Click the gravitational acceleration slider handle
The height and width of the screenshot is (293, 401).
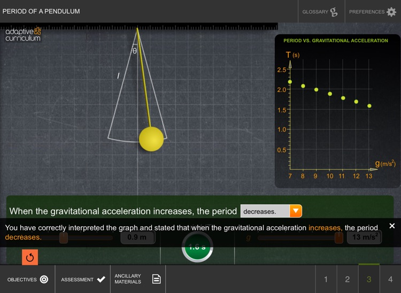click(x=339, y=238)
